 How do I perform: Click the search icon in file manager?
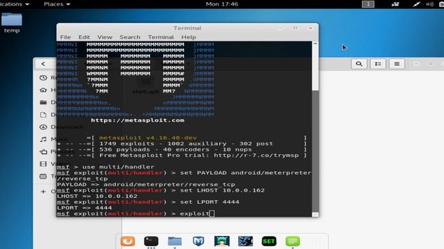tap(359, 64)
